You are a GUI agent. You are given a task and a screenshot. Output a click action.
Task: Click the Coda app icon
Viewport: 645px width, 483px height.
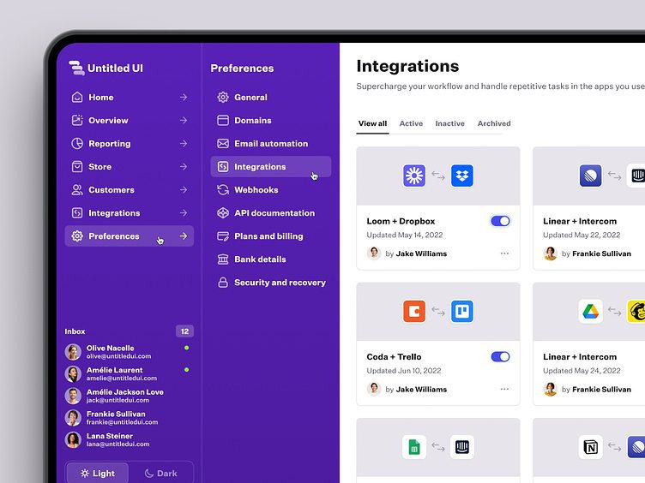(x=414, y=312)
